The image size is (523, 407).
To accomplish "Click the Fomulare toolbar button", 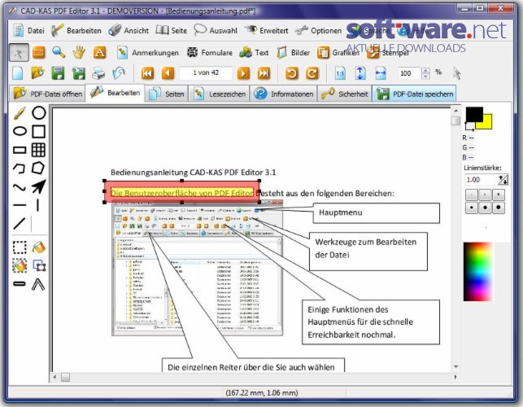I will tap(210, 52).
